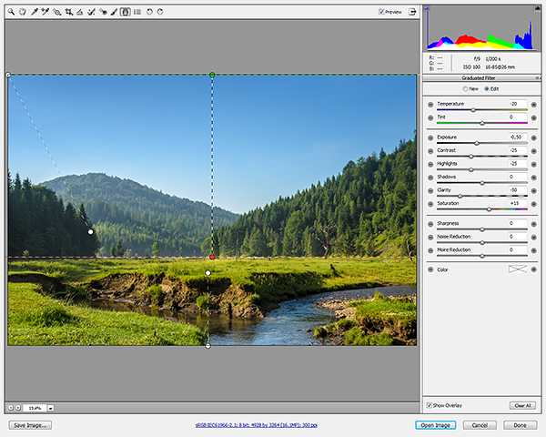Select the Color Sampler tool
The width and height of the screenshot is (546, 437).
click(x=45, y=12)
